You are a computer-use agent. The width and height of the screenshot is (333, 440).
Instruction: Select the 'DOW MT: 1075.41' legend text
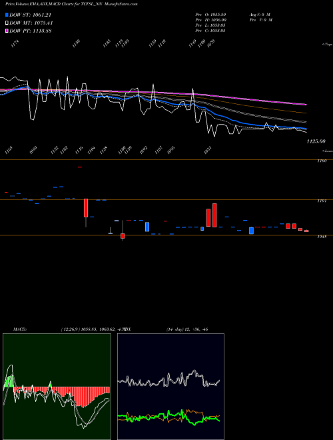pyautogui.click(x=31, y=23)
